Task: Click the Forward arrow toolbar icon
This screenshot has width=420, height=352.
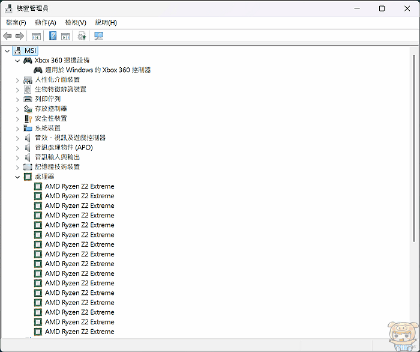Action: [20, 35]
